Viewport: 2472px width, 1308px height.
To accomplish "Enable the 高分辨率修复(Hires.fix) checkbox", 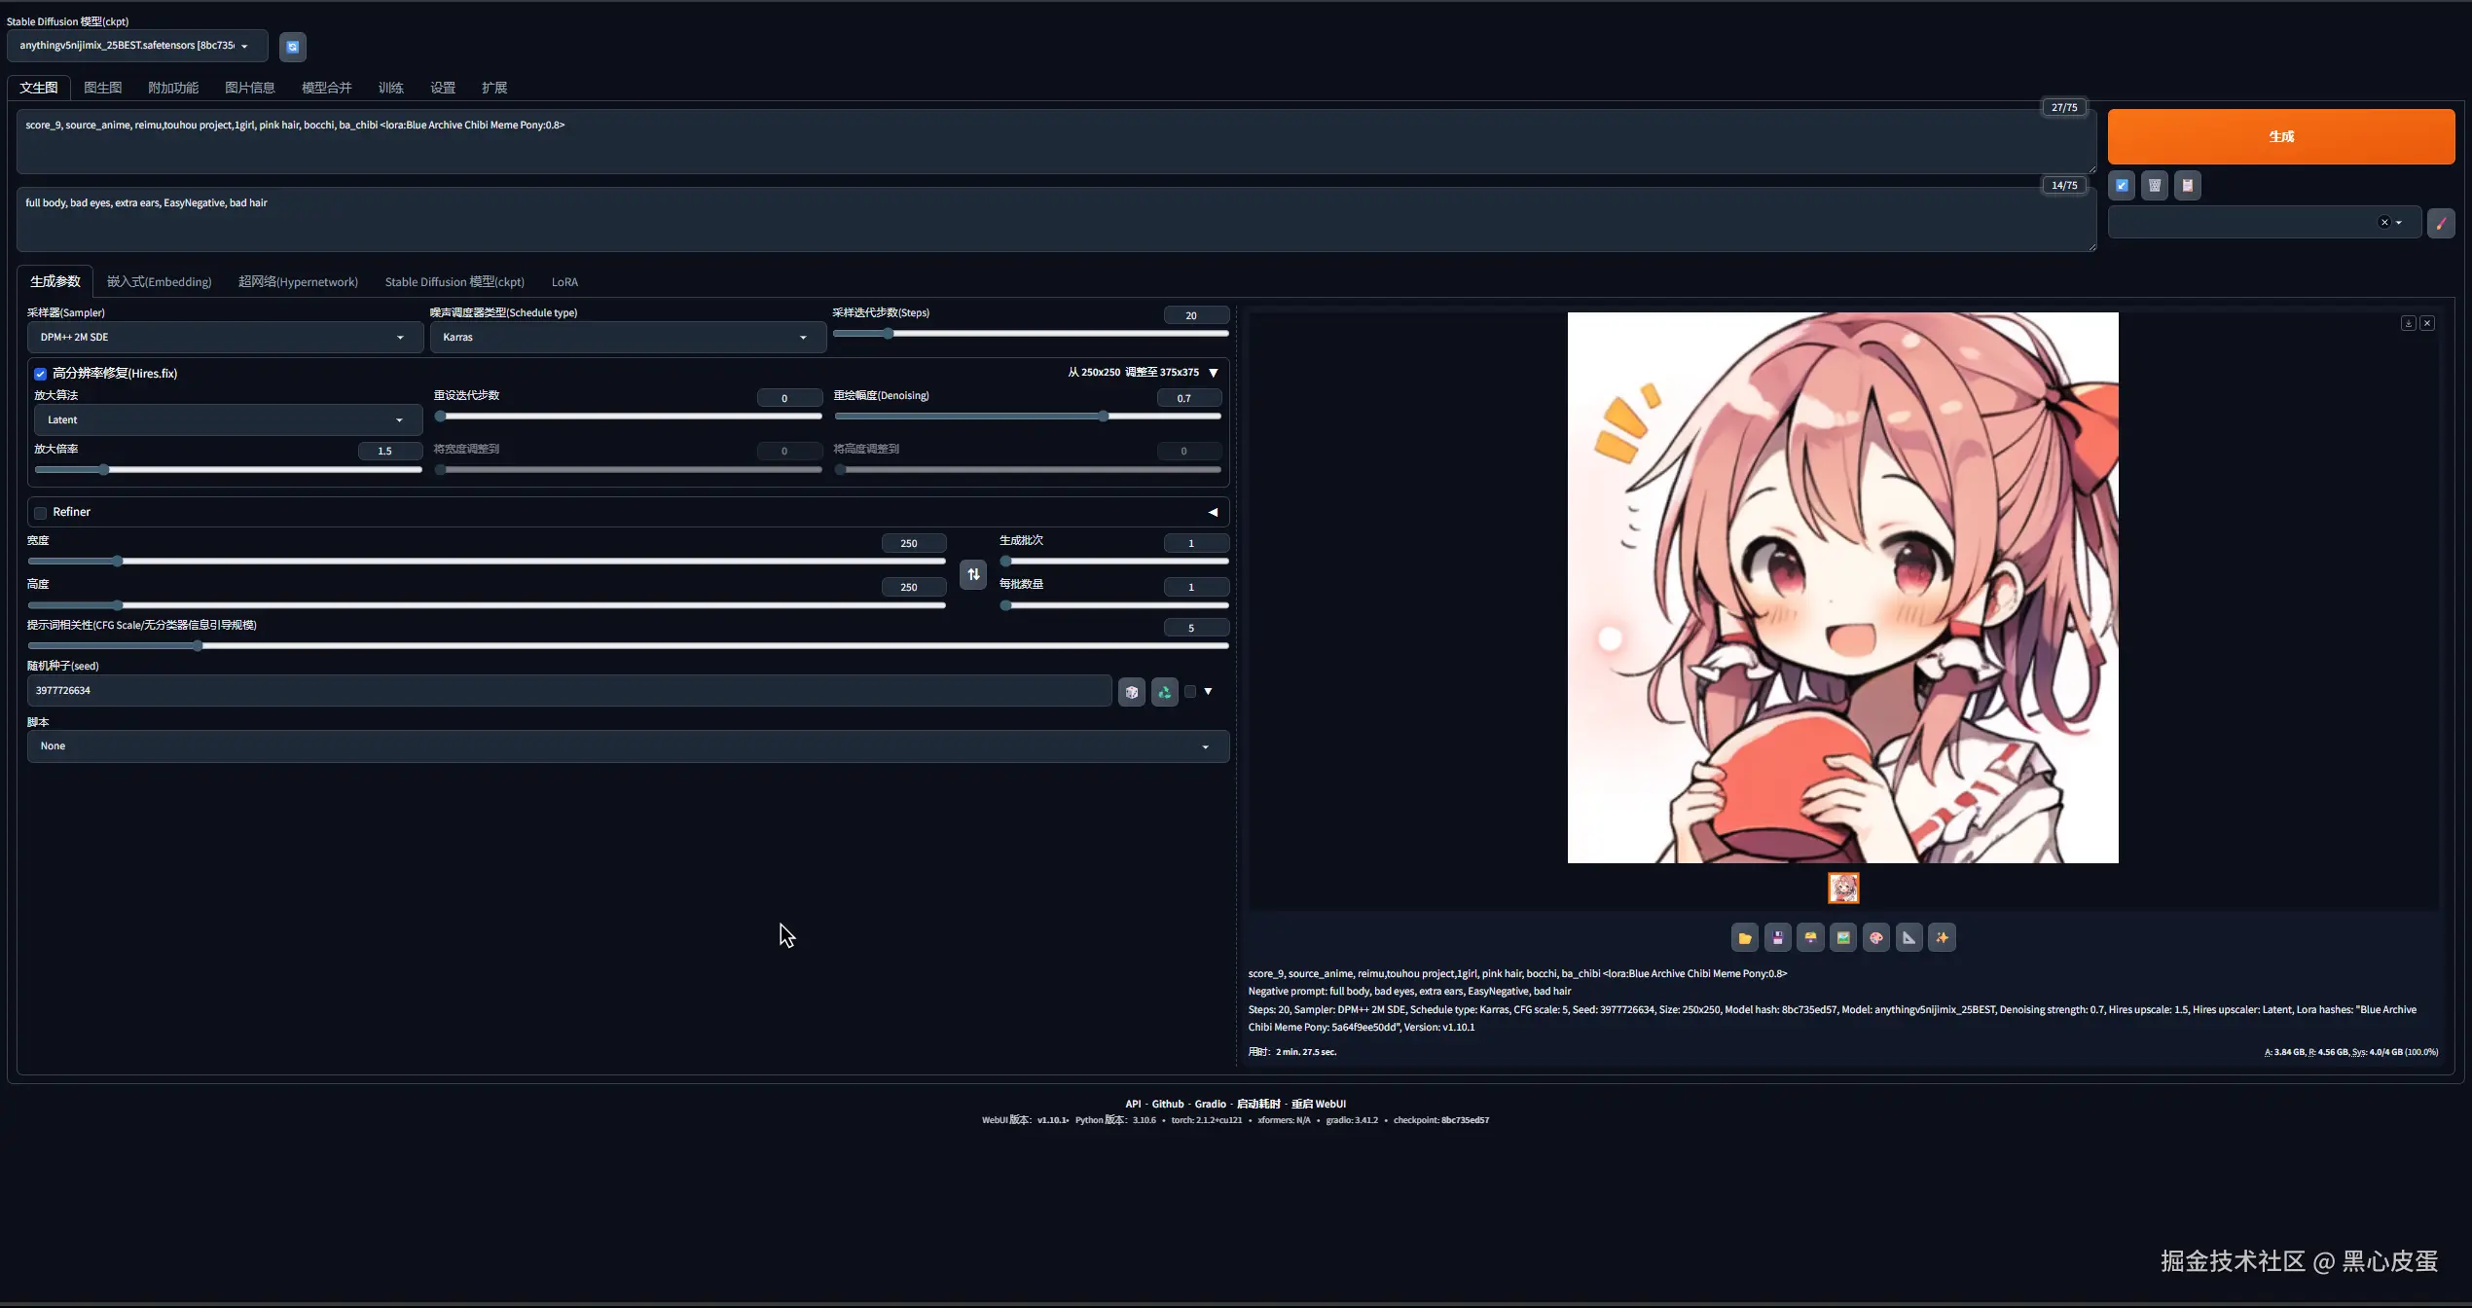I will click(x=40, y=374).
